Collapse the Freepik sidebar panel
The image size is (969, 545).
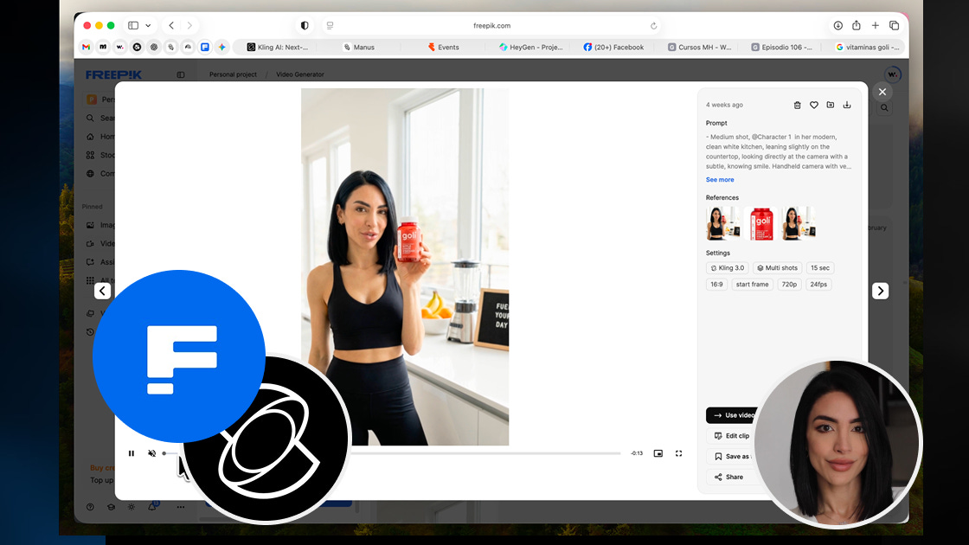(x=181, y=74)
